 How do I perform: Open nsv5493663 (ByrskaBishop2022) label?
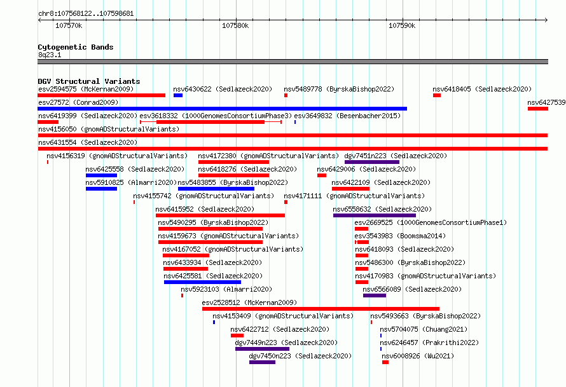tap(425, 316)
